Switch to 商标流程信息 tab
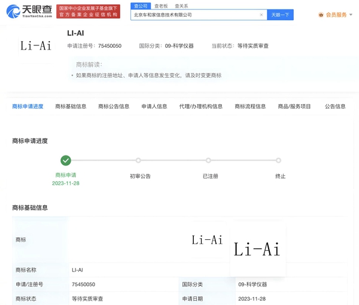 (x=250, y=106)
